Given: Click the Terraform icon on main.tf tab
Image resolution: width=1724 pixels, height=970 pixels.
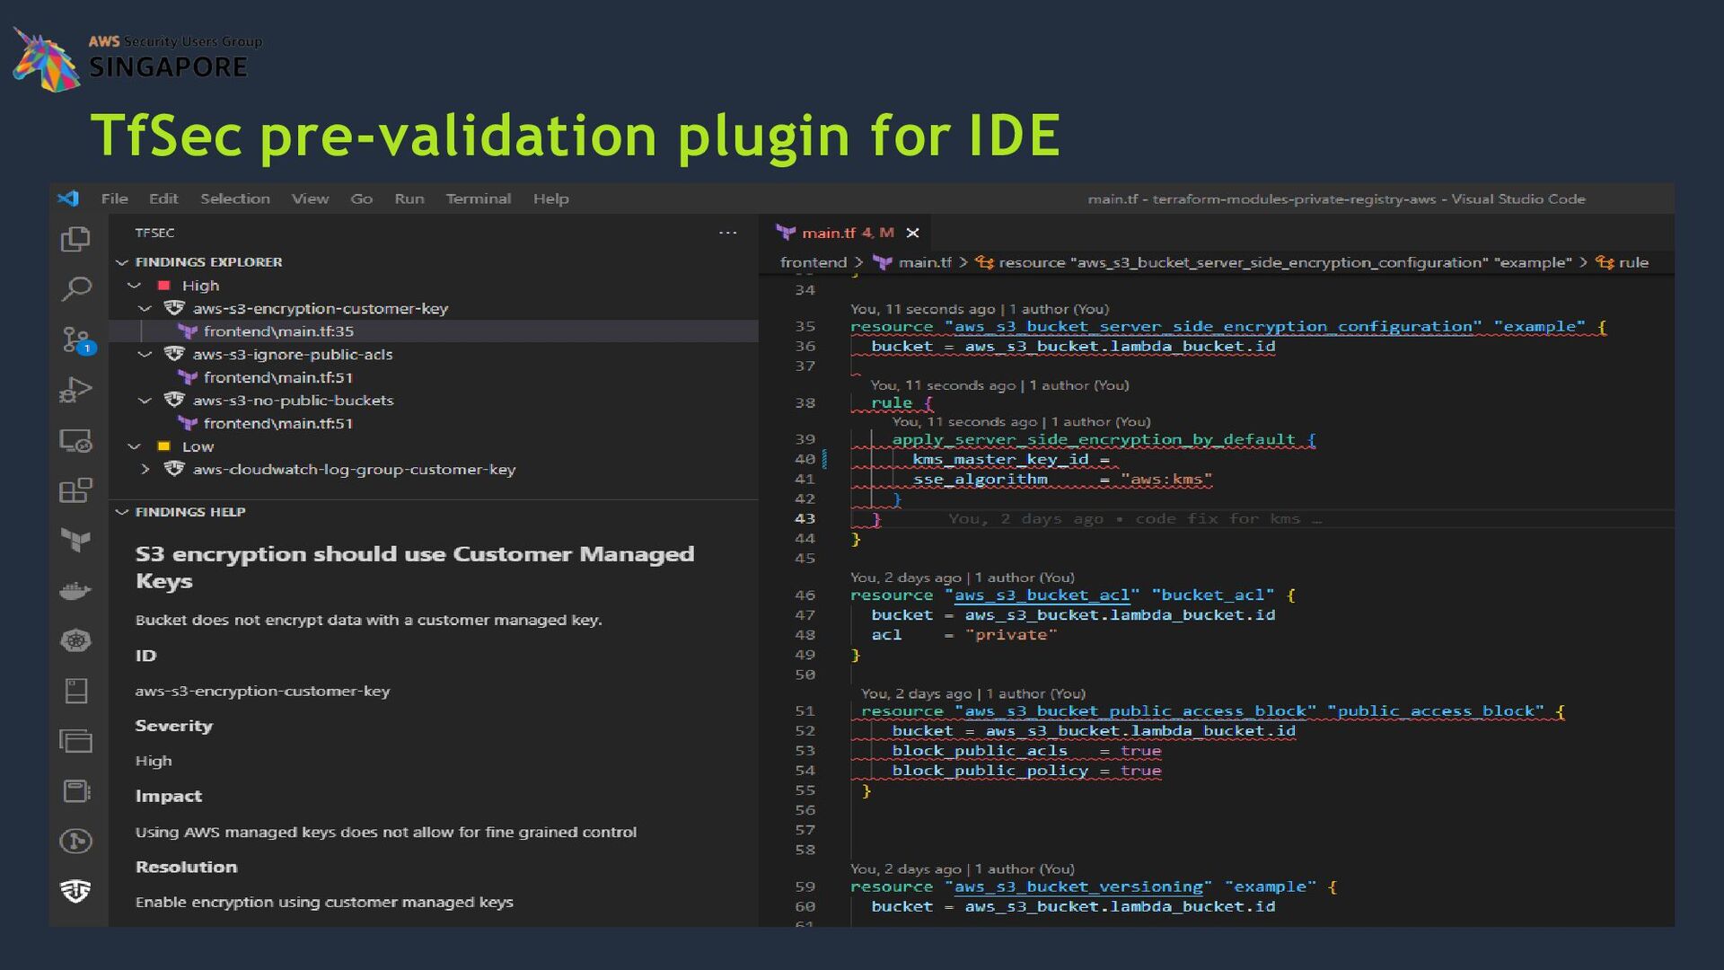Looking at the screenshot, I should point(786,233).
